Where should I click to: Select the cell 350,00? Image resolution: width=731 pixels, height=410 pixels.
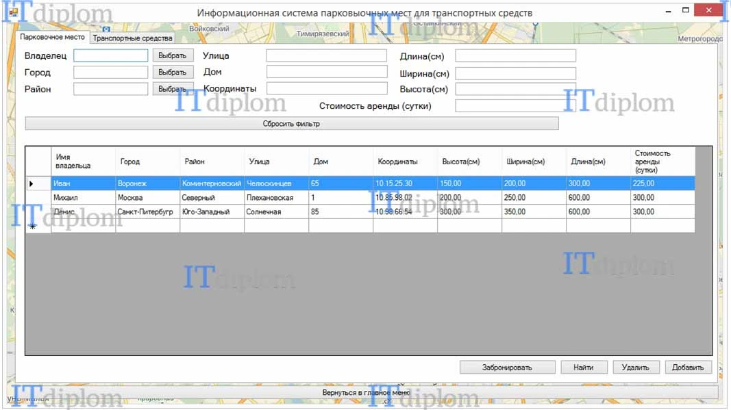pos(533,212)
